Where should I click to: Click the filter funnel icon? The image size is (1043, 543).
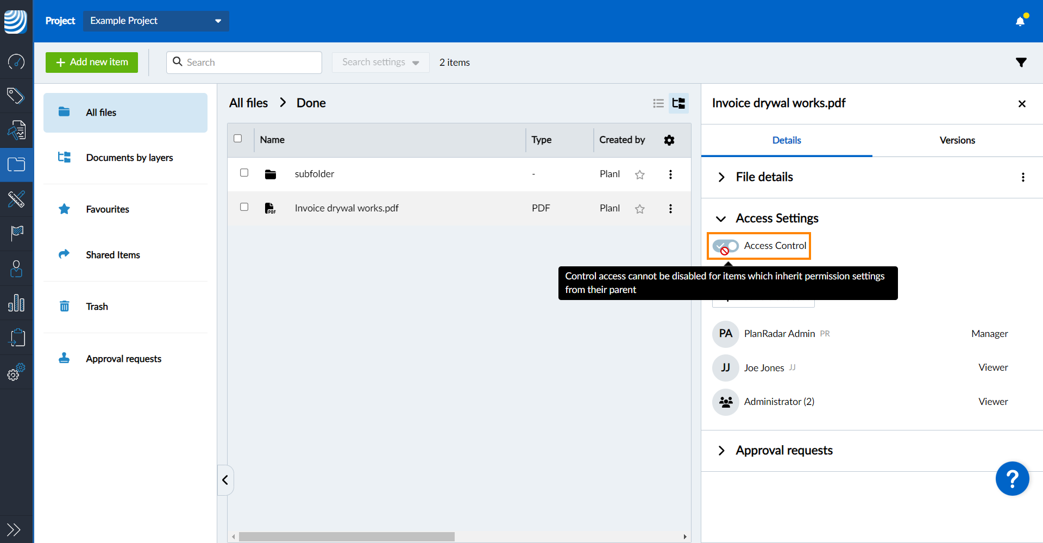tap(1021, 63)
